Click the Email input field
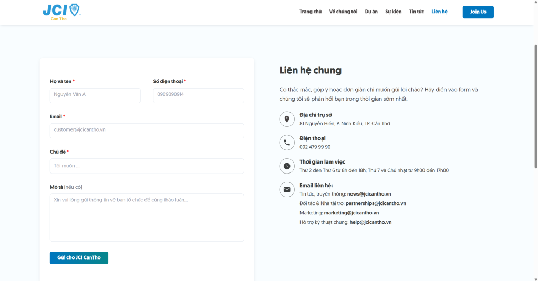Viewport: 538px width, 281px height. pos(147,130)
